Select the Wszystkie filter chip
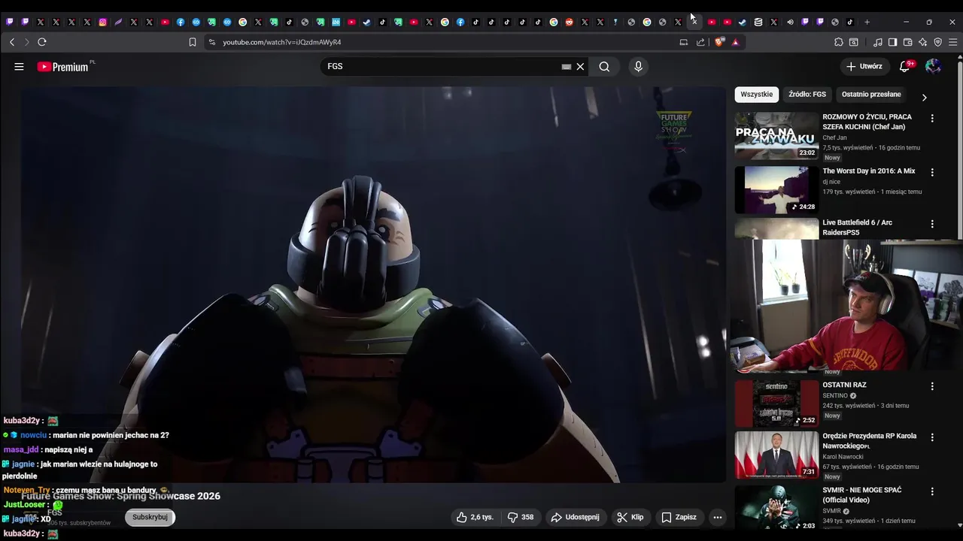This screenshot has width=963, height=541. point(756,95)
